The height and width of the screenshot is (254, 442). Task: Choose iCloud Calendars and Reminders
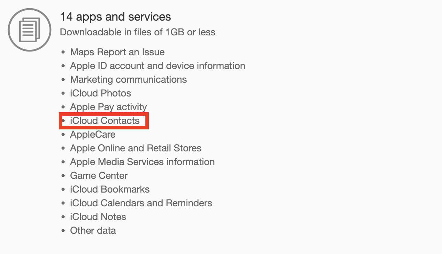point(141,203)
